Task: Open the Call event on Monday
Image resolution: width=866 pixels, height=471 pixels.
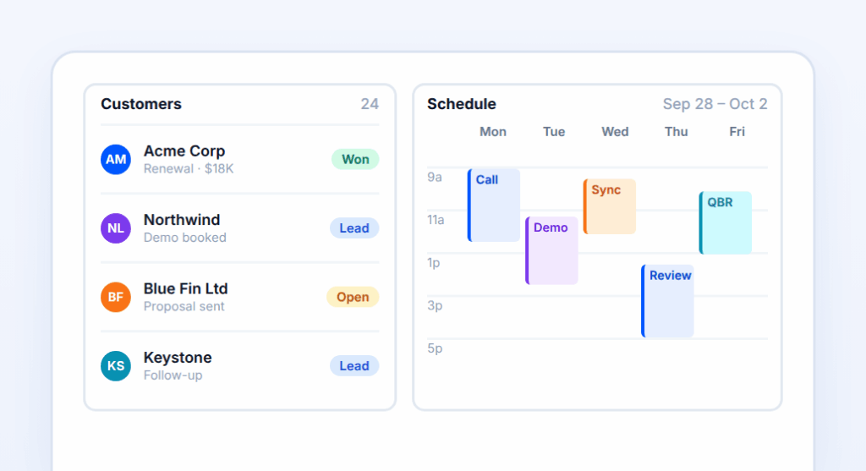Action: 494,205
